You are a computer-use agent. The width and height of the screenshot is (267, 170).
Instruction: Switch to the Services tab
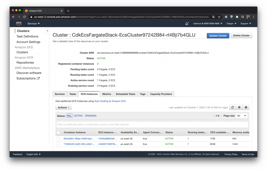[x=60, y=94]
